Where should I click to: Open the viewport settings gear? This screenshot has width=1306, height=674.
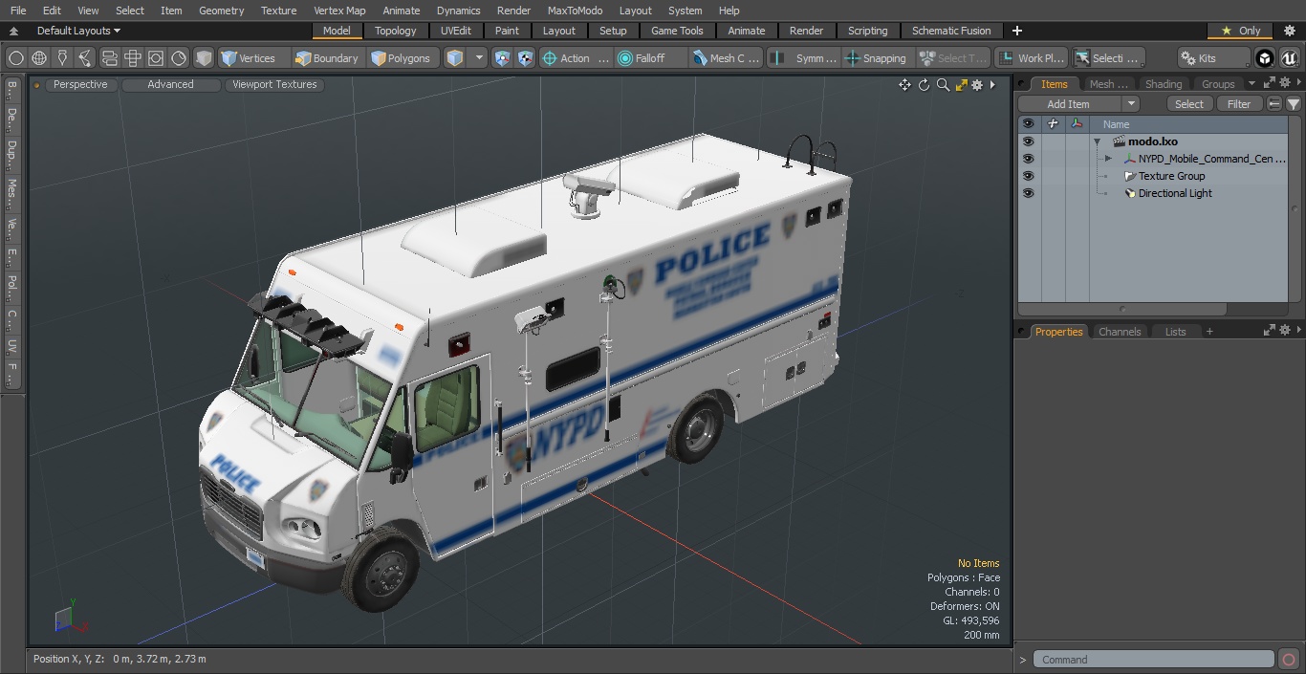(977, 85)
